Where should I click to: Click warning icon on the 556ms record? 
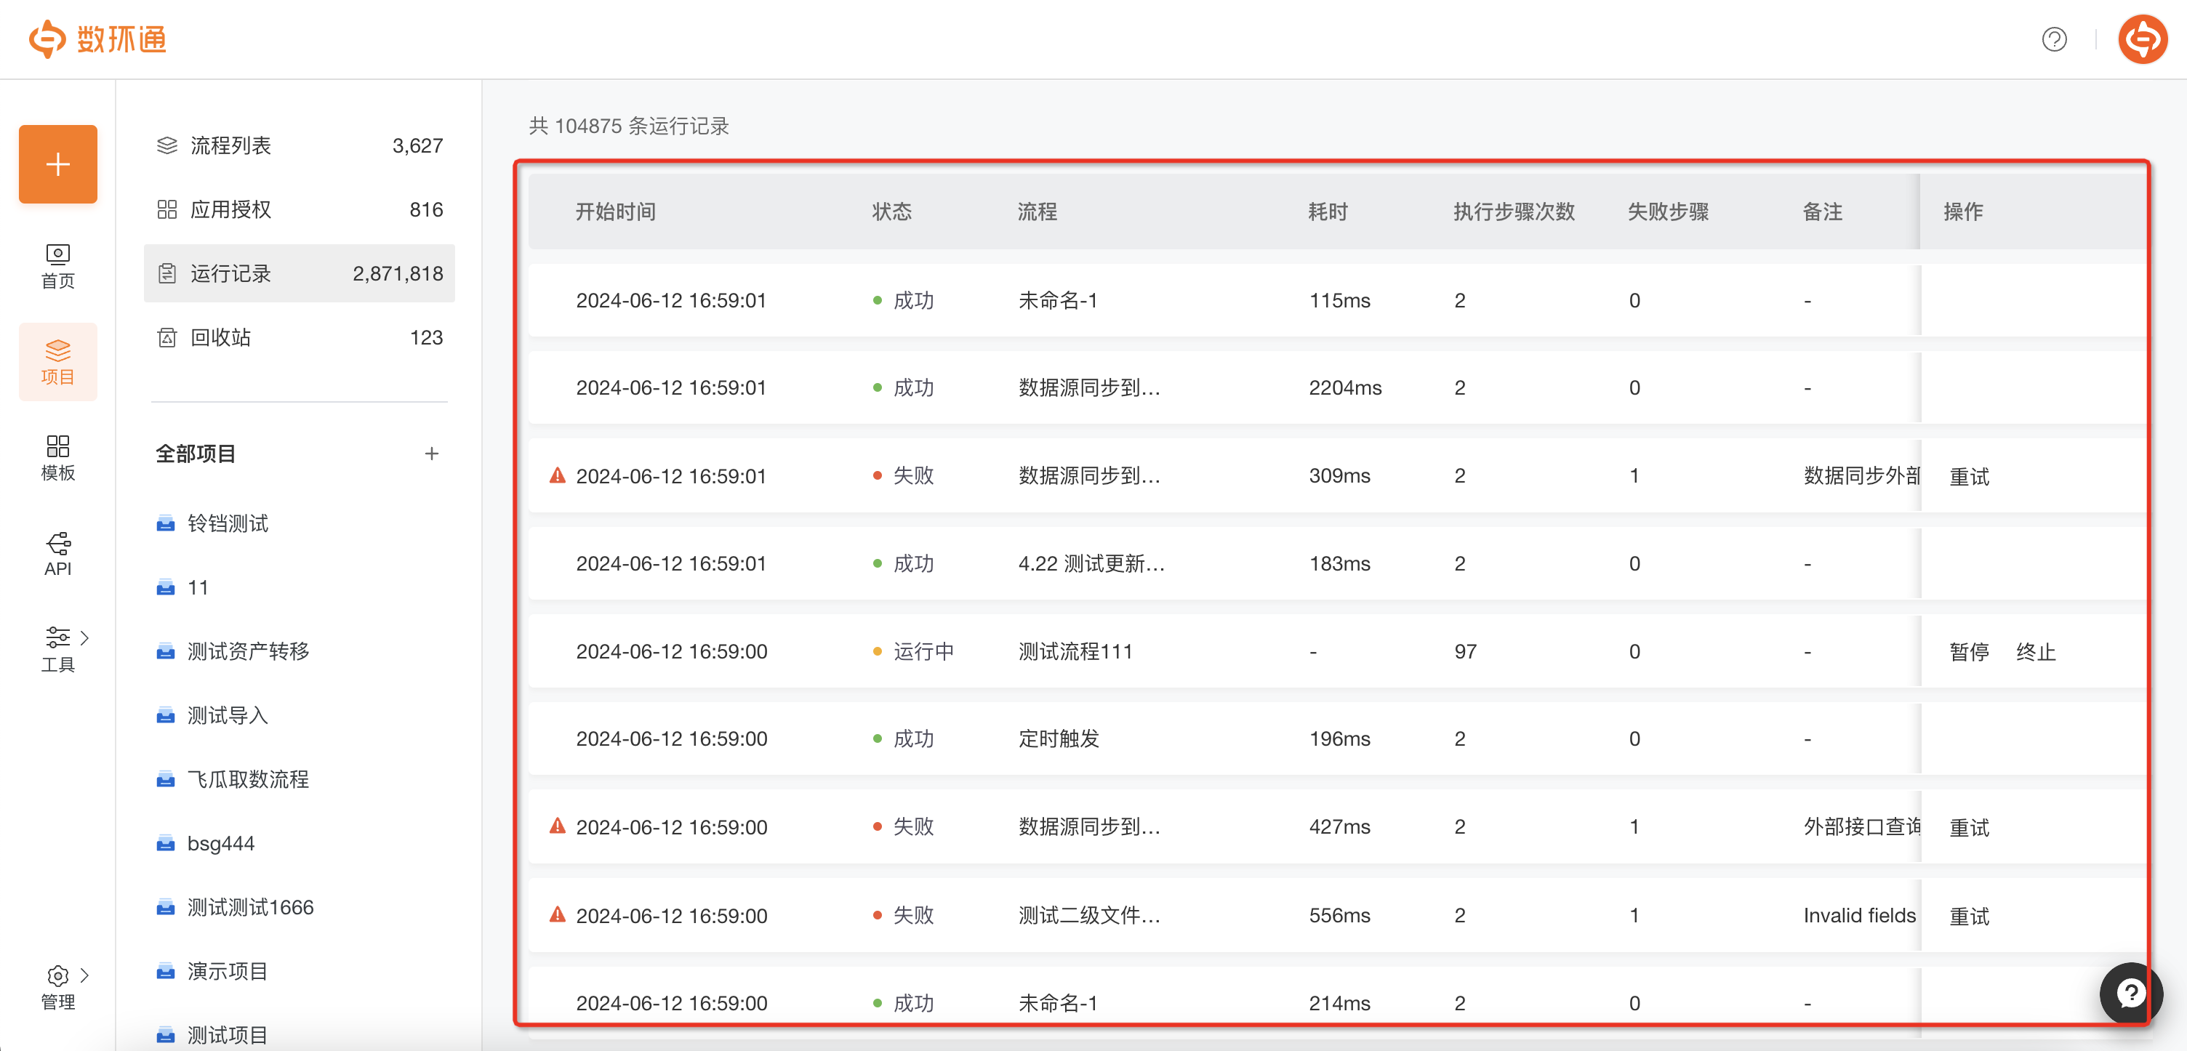coord(557,914)
